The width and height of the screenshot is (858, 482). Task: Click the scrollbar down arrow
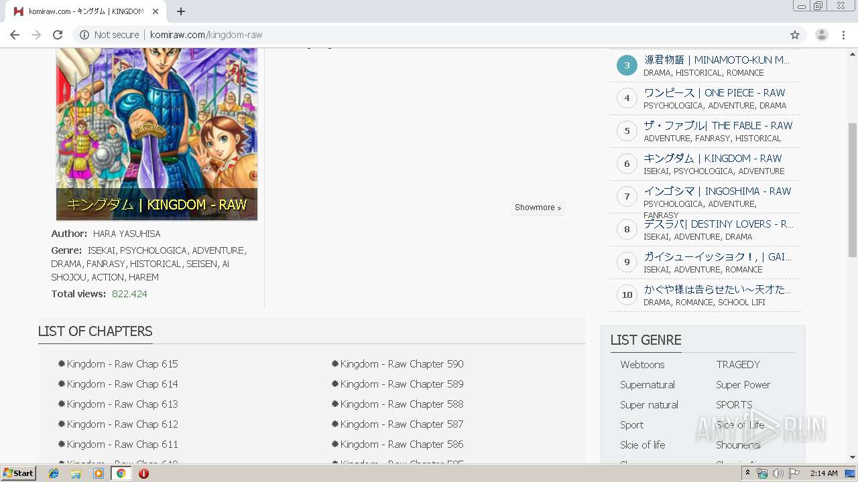pyautogui.click(x=853, y=457)
